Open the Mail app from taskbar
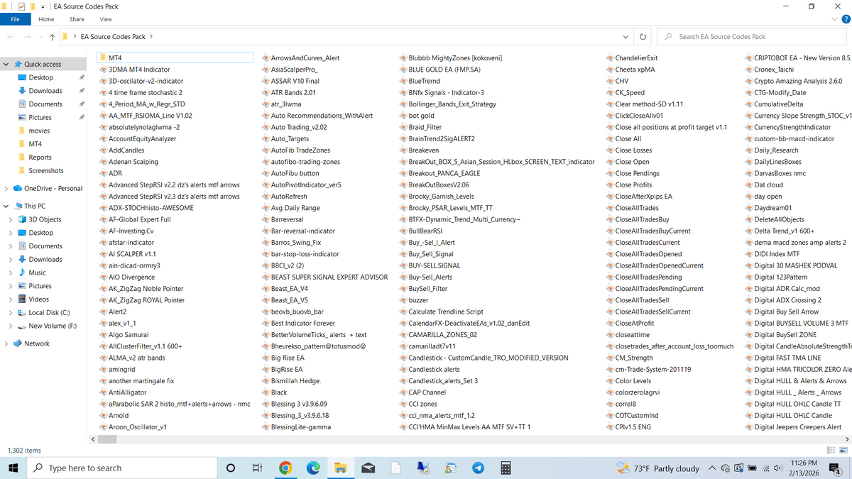 368,468
